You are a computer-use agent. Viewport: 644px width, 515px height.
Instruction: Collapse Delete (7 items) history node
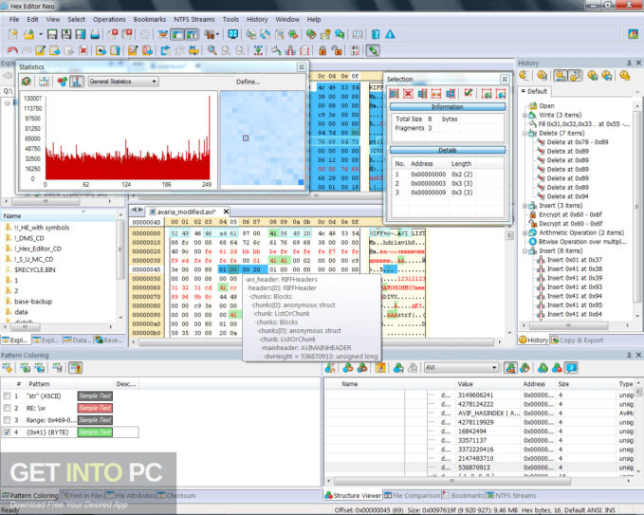tap(524, 133)
